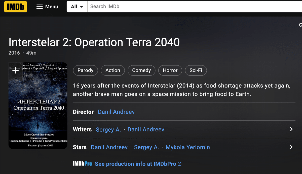Click the external link icon after IMDbPro

[179, 164]
